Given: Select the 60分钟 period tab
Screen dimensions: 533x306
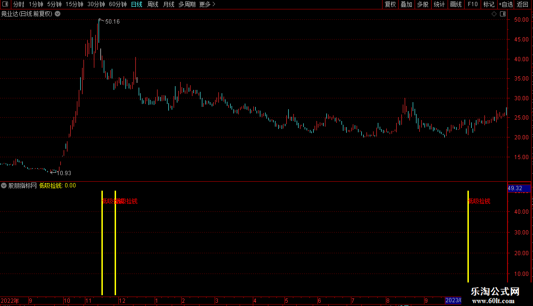Looking at the screenshot, I should (x=118, y=4).
